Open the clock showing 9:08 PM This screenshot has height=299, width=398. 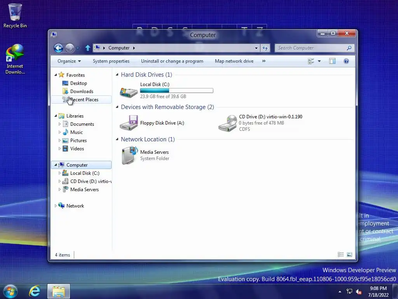[378, 292]
